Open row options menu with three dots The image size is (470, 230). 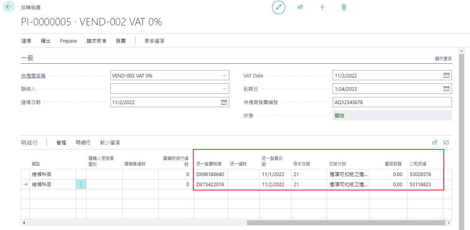pyautogui.click(x=81, y=184)
